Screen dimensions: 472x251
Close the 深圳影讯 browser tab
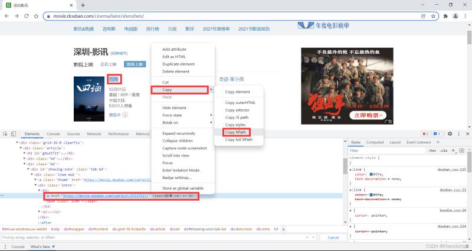pyautogui.click(x=71, y=5)
